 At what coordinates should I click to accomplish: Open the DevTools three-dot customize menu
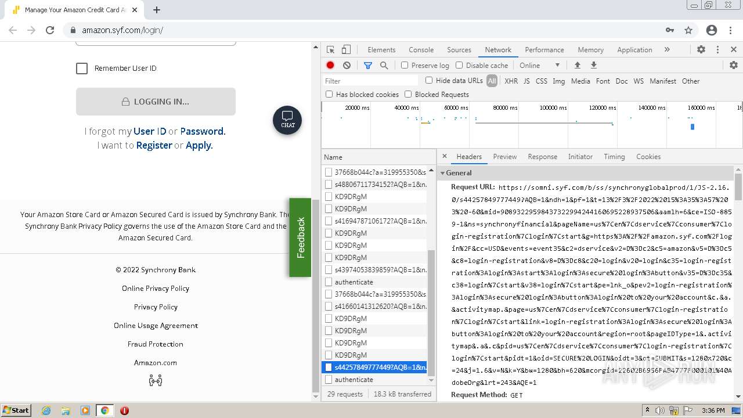tap(717, 50)
